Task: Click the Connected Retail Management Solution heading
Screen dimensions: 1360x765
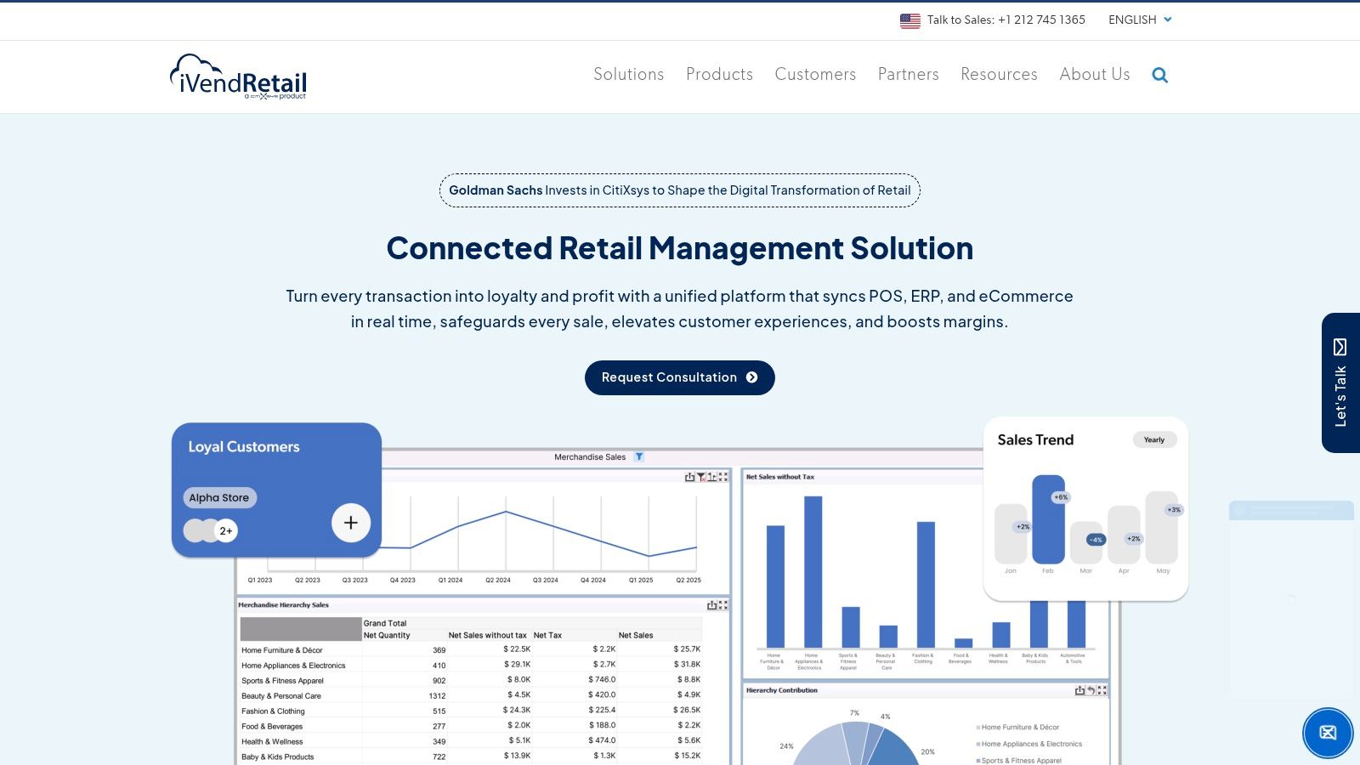Action: pos(680,248)
